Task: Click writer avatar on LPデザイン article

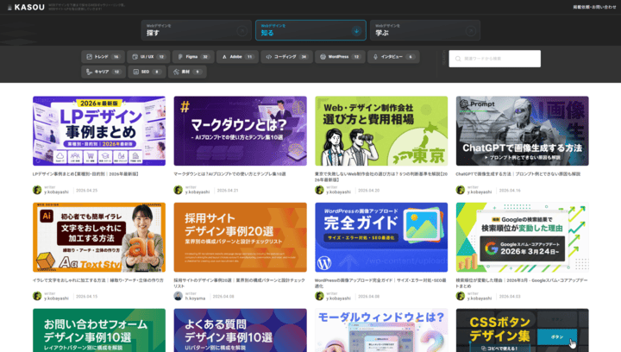Action: pos(37,190)
